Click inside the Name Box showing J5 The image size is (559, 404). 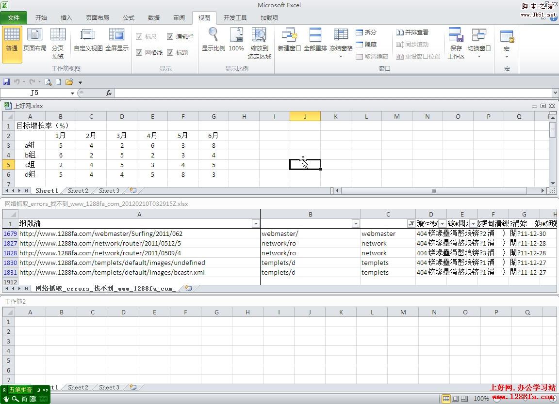coord(34,93)
